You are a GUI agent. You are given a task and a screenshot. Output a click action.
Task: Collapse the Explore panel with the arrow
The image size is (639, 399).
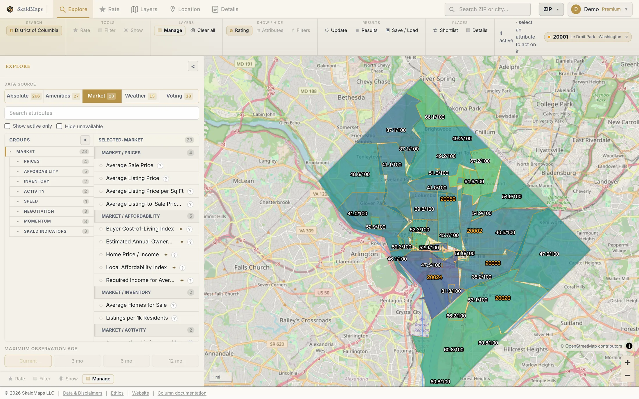[x=193, y=66]
